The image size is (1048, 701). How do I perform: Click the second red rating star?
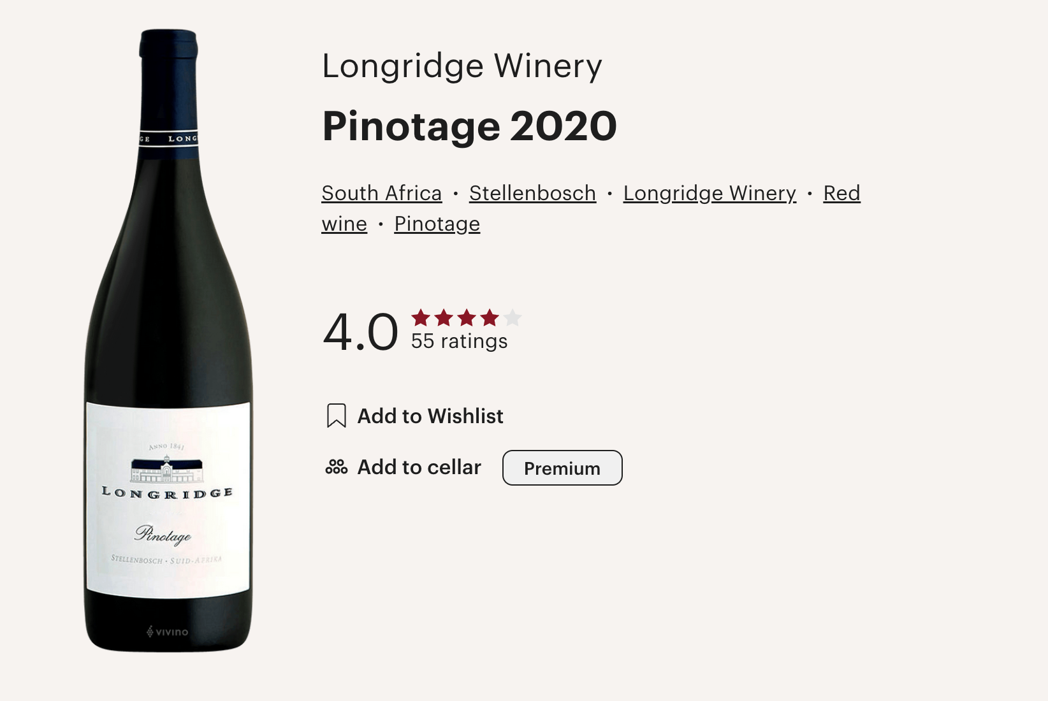point(444,317)
